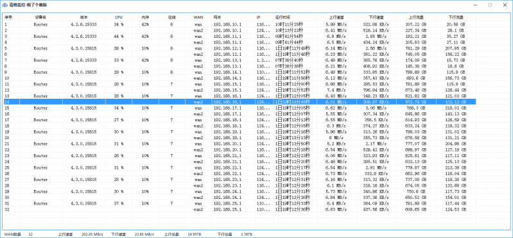The height and width of the screenshot is (238, 513).
Task: Sort by the CPU column header
Action: click(x=119, y=17)
